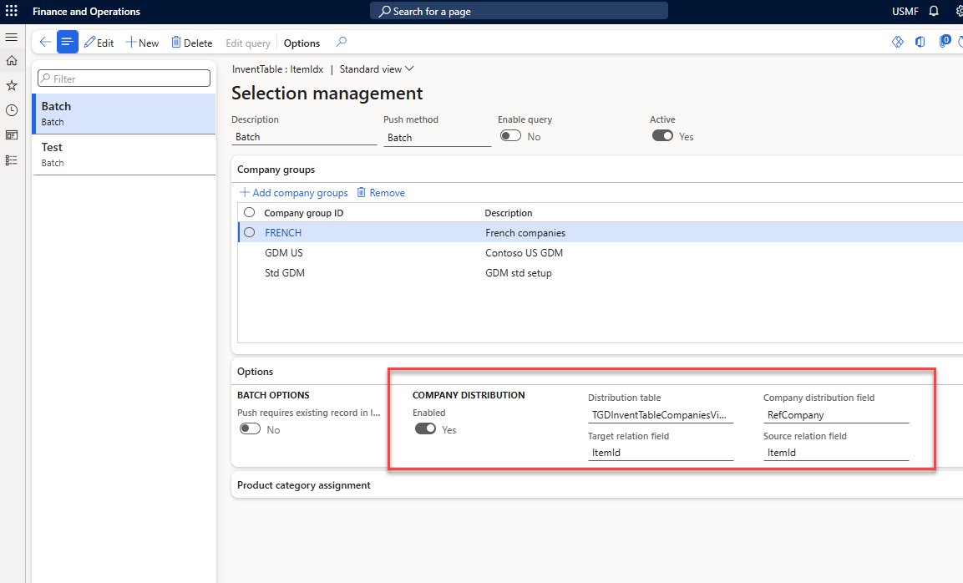Open notifications bell icon
The image size is (963, 583).
click(x=934, y=12)
